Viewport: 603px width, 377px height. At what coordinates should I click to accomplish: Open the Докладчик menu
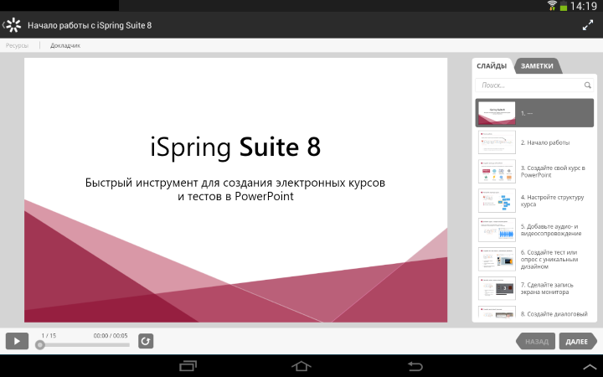65,45
